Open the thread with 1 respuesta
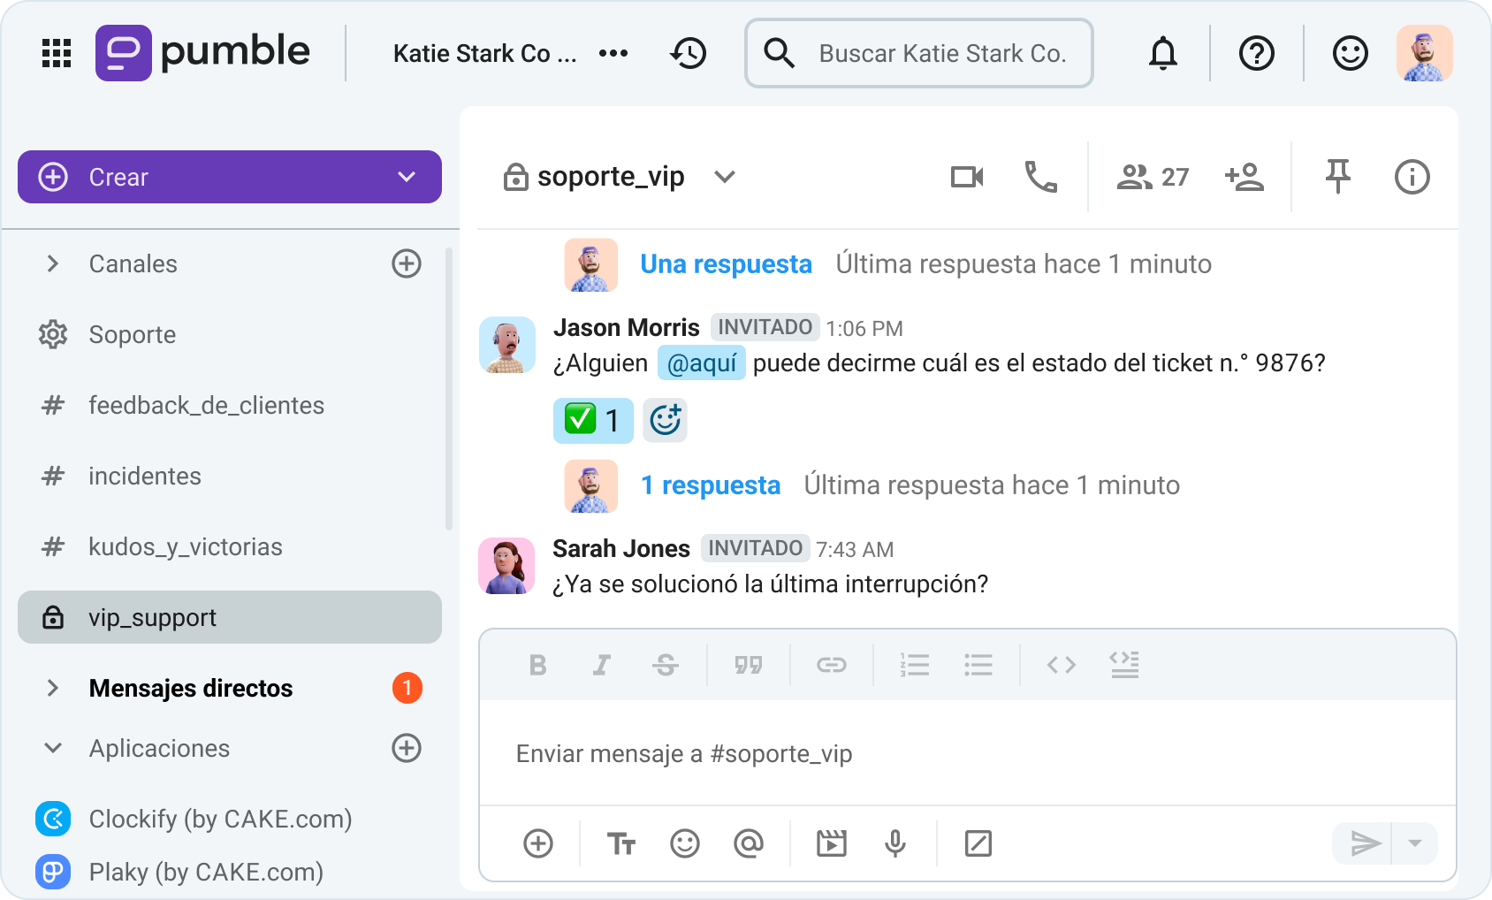 point(710,484)
